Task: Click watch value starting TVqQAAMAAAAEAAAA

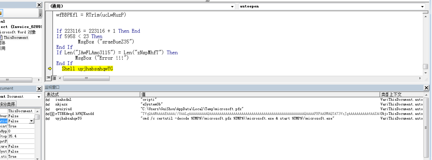Action: (260, 114)
